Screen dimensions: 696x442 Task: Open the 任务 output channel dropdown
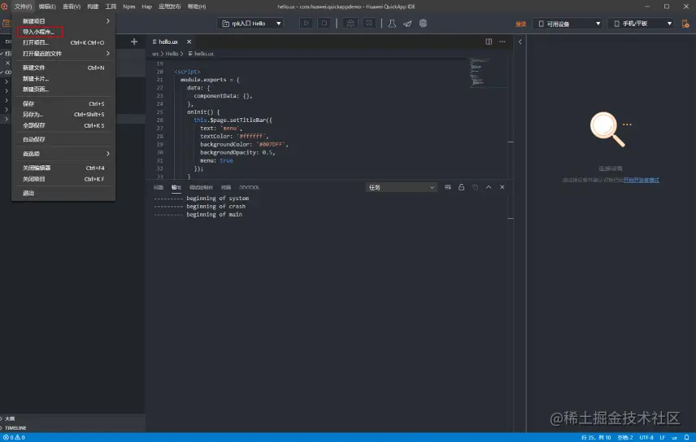(x=402, y=187)
